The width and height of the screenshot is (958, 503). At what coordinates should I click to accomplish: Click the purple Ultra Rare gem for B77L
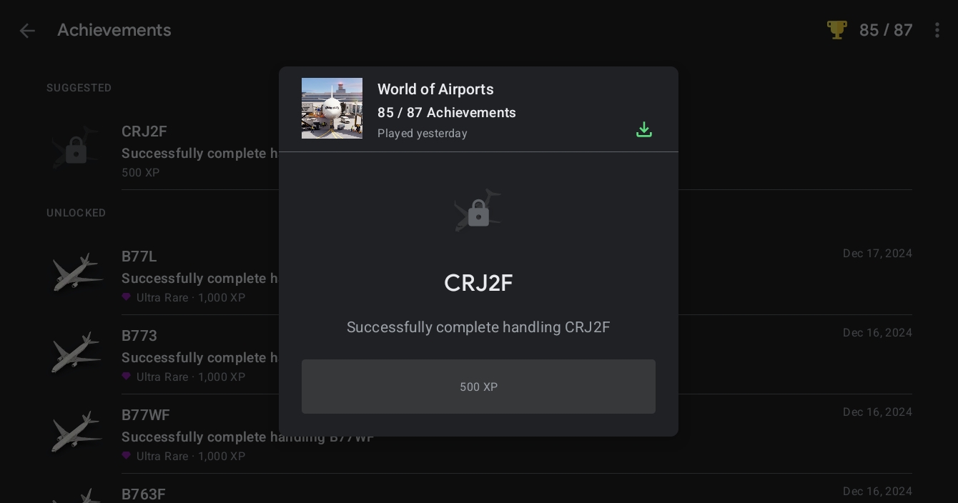pos(127,297)
